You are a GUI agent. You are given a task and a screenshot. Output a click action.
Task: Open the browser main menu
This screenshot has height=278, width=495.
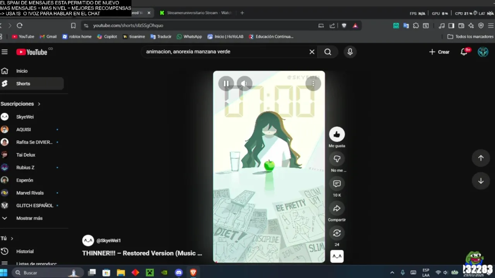491,25
